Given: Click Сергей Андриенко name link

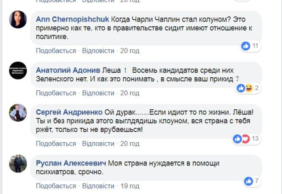Looking at the screenshot, I should (x=70, y=112).
